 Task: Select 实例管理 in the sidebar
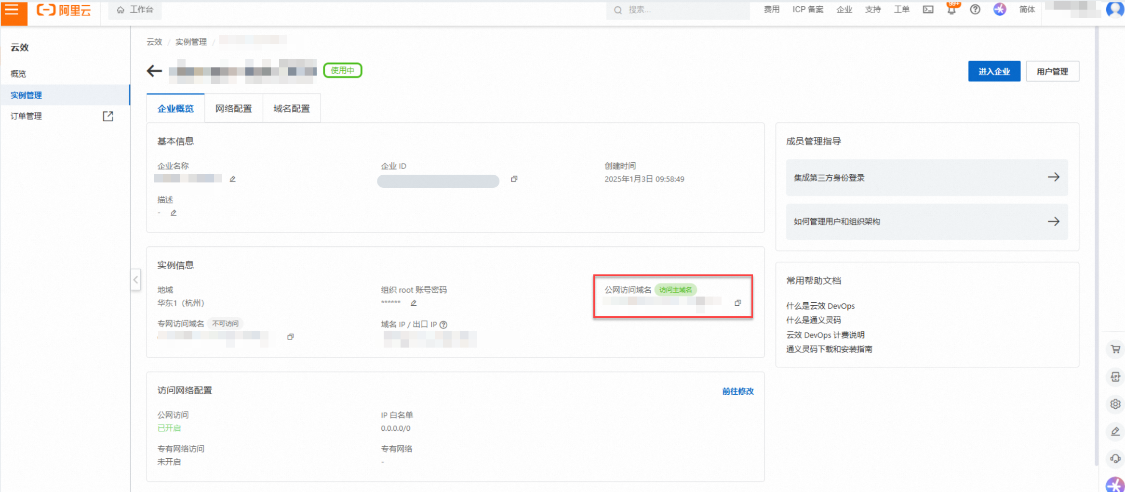point(65,95)
